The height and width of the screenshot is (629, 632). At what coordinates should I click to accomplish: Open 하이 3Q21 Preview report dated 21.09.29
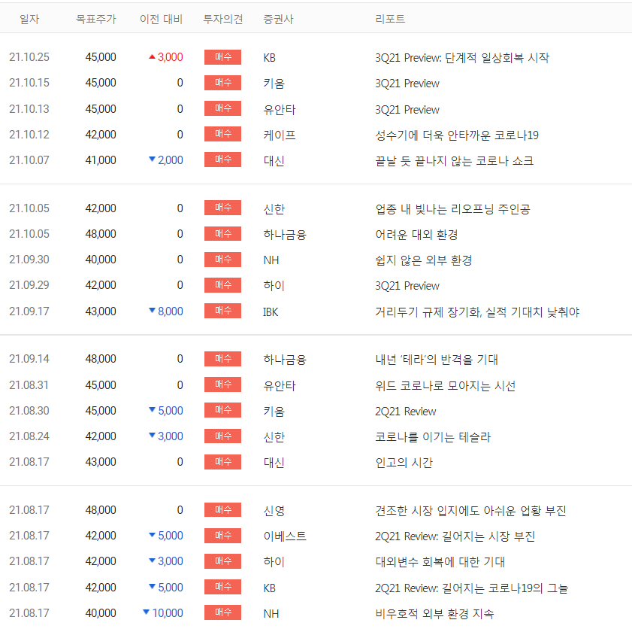407,286
